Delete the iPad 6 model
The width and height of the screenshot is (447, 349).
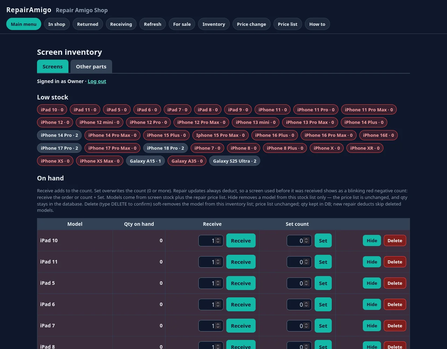pos(395,304)
